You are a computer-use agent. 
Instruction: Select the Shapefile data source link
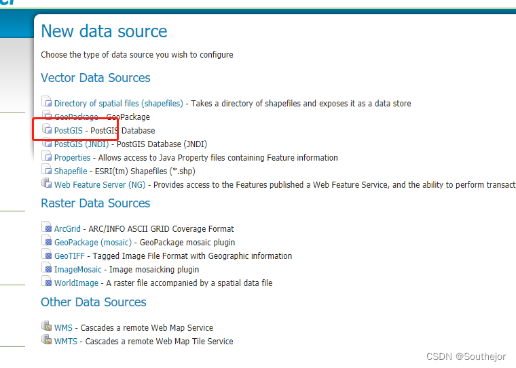pos(71,171)
